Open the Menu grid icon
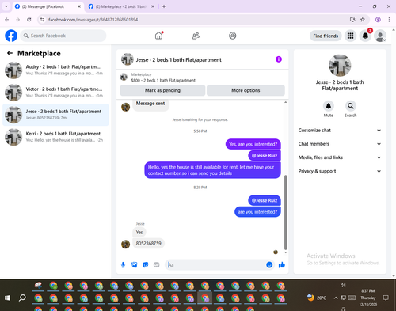This screenshot has width=396, height=311. pyautogui.click(x=350, y=36)
